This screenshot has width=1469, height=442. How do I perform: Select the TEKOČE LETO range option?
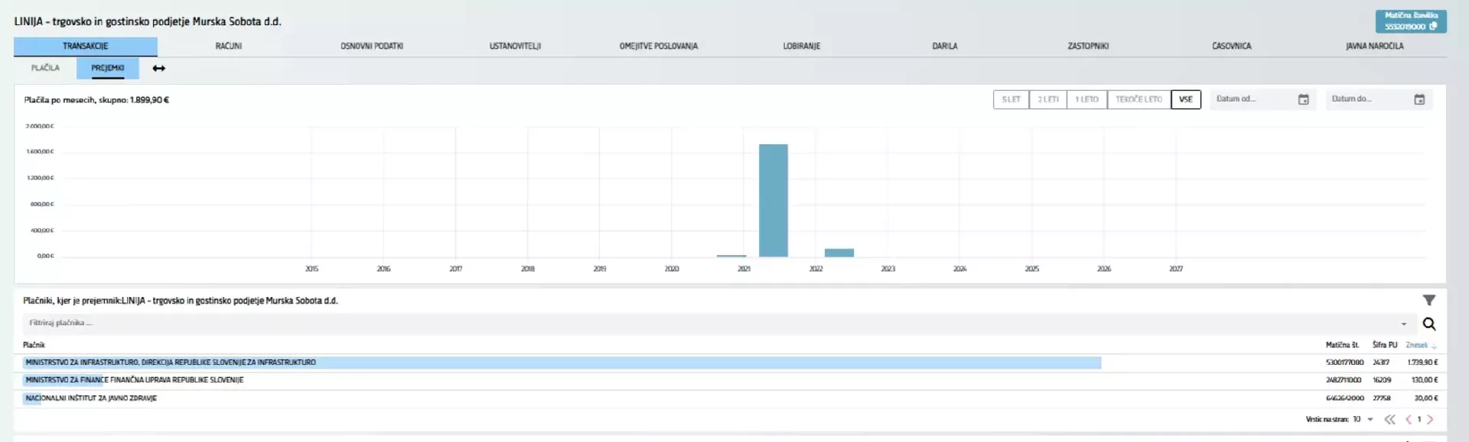click(x=1138, y=99)
